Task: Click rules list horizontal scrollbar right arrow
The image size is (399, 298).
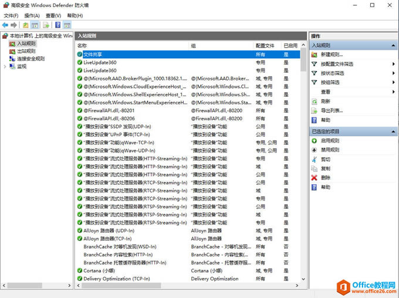Action: click(x=297, y=286)
